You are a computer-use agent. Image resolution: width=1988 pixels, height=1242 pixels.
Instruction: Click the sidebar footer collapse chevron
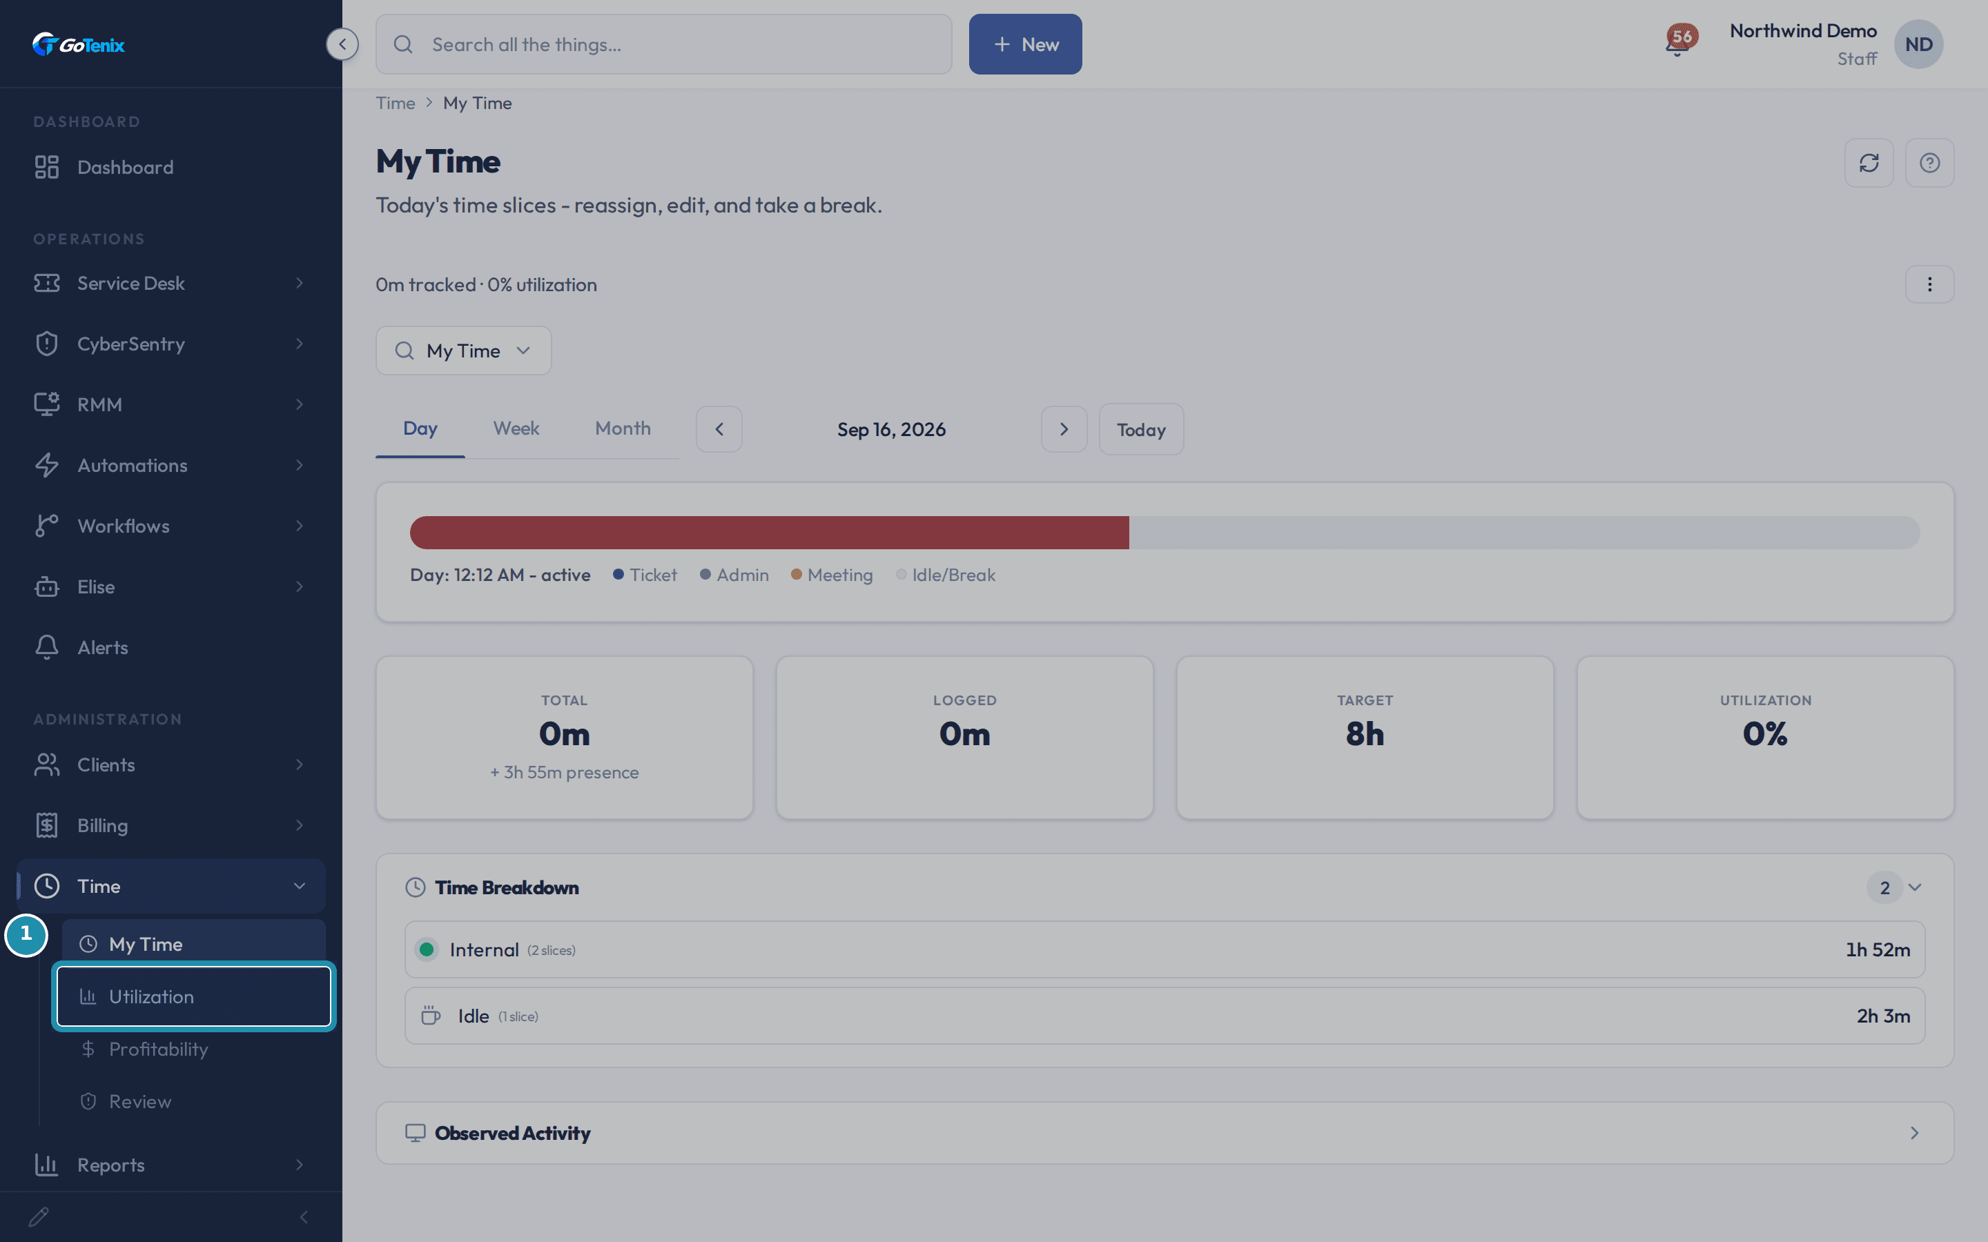[x=304, y=1216]
